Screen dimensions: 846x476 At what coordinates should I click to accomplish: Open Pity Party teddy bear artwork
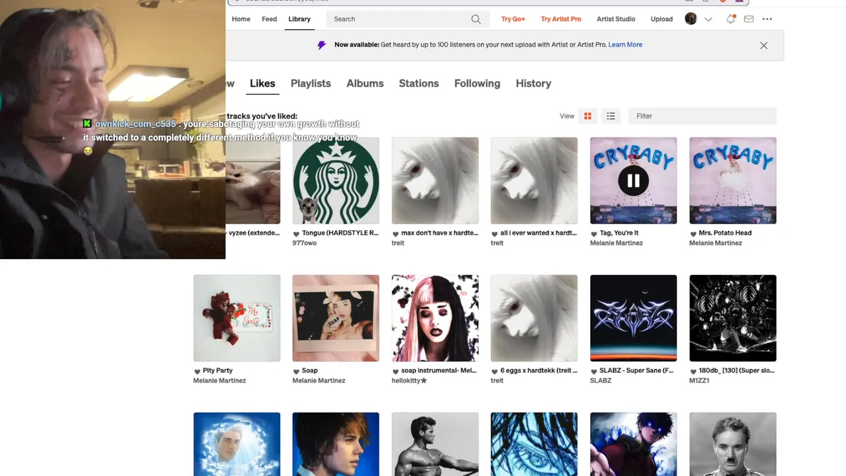point(237,318)
